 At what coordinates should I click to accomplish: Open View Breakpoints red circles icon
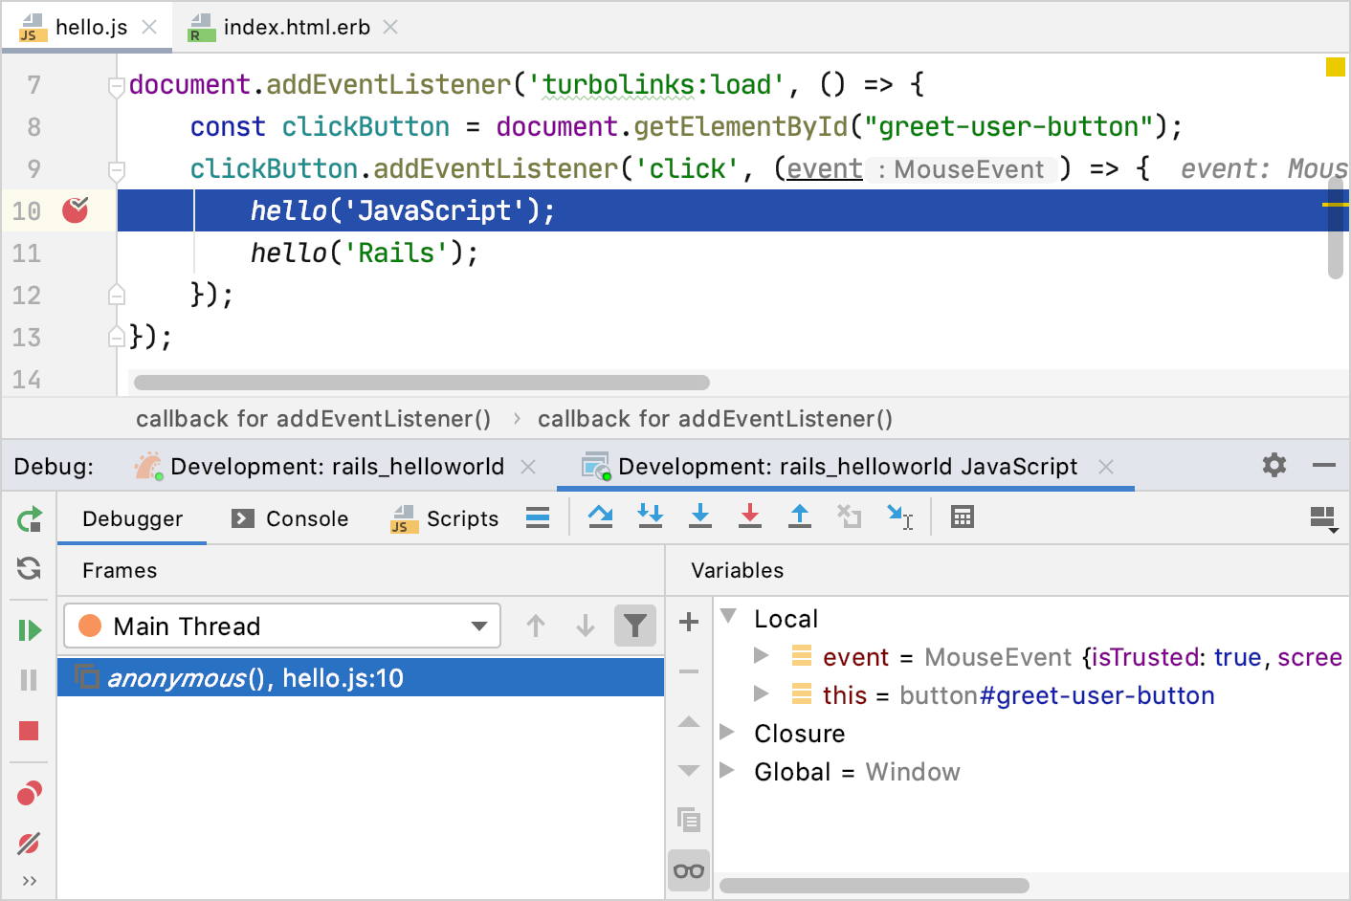29,794
